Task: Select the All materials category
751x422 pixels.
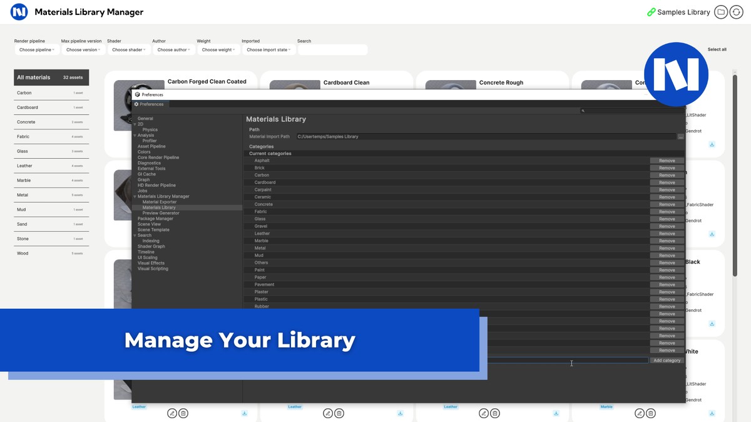Action: pyautogui.click(x=51, y=78)
